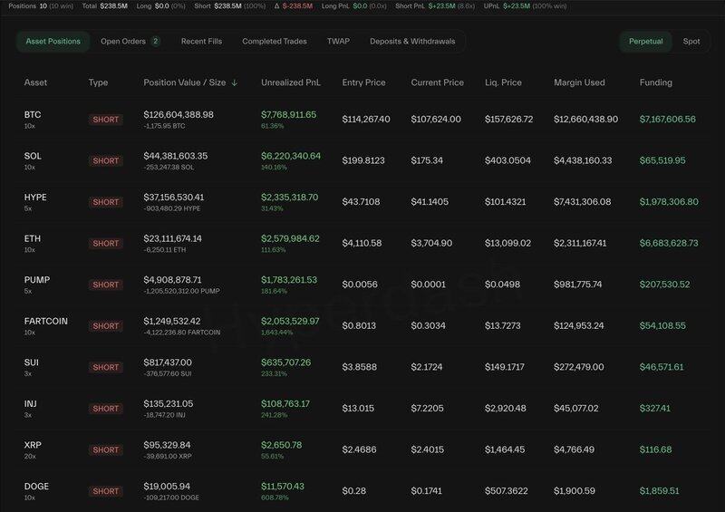725x512 pixels.
Task: Sort by the Margin Used column header
Action: [x=579, y=82]
